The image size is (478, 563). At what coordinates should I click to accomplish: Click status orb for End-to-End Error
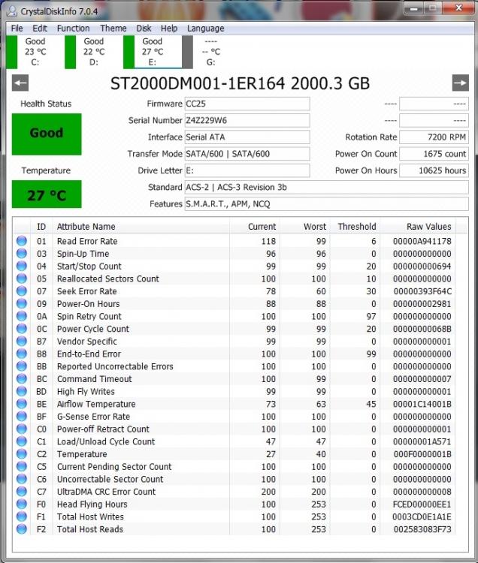click(22, 354)
